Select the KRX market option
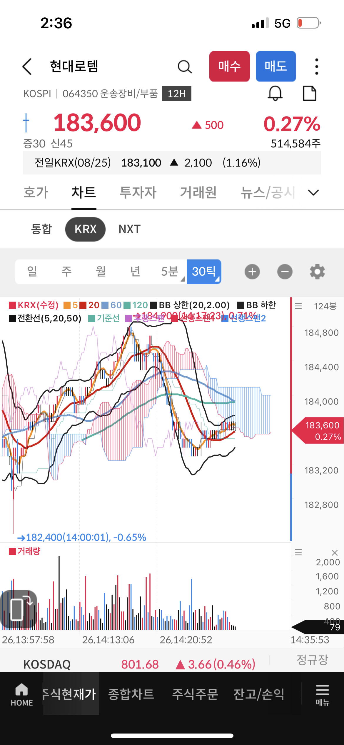This screenshot has width=344, height=745. pos(85,229)
